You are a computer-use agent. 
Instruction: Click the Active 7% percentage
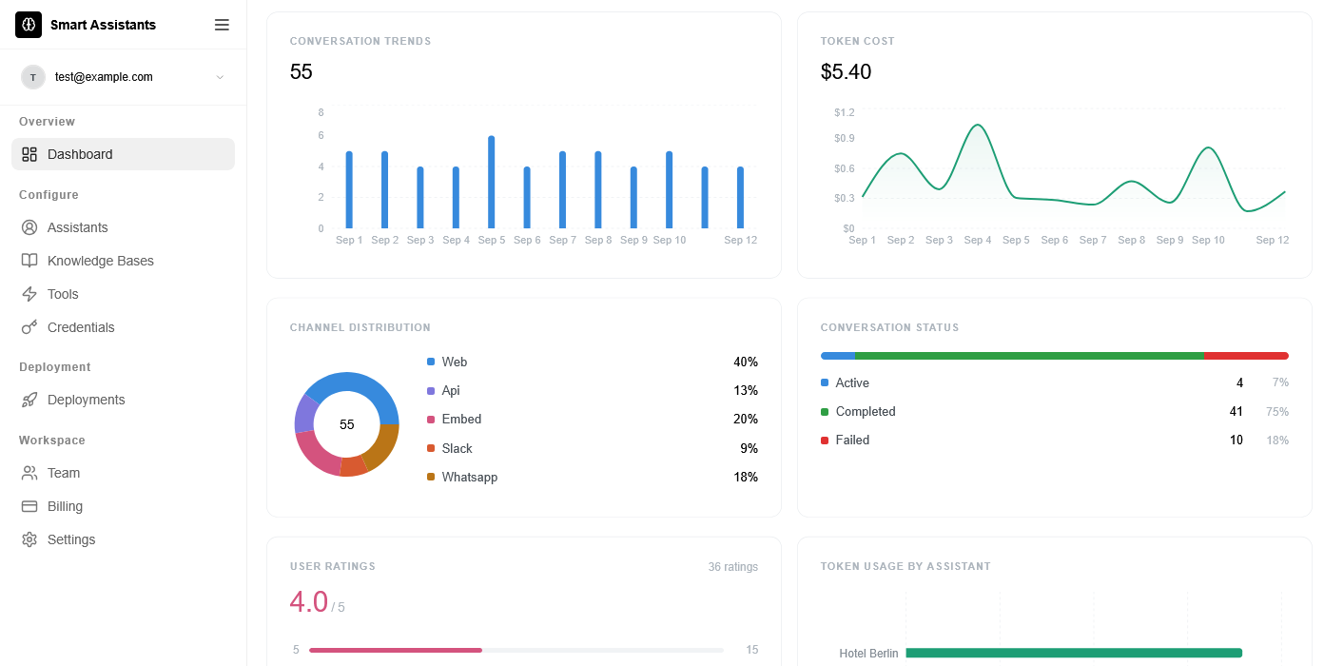point(1280,382)
